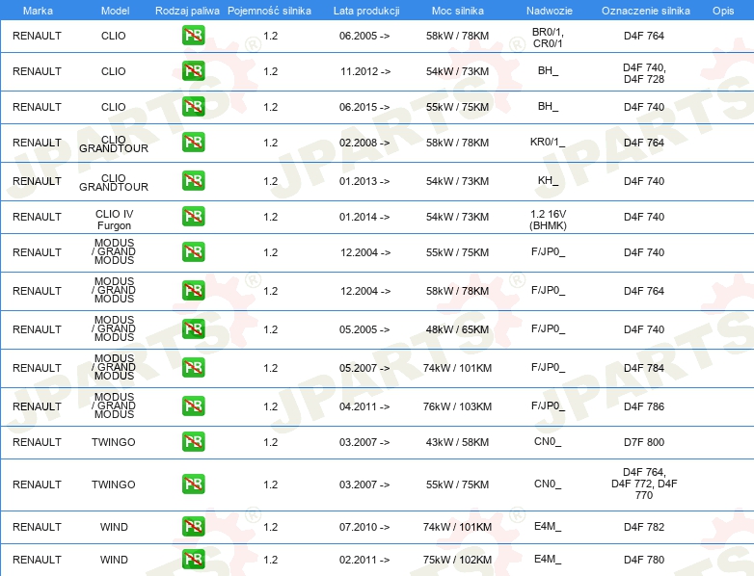Click the power value 75kW / 102KM
The width and height of the screenshot is (754, 576).
[457, 560]
